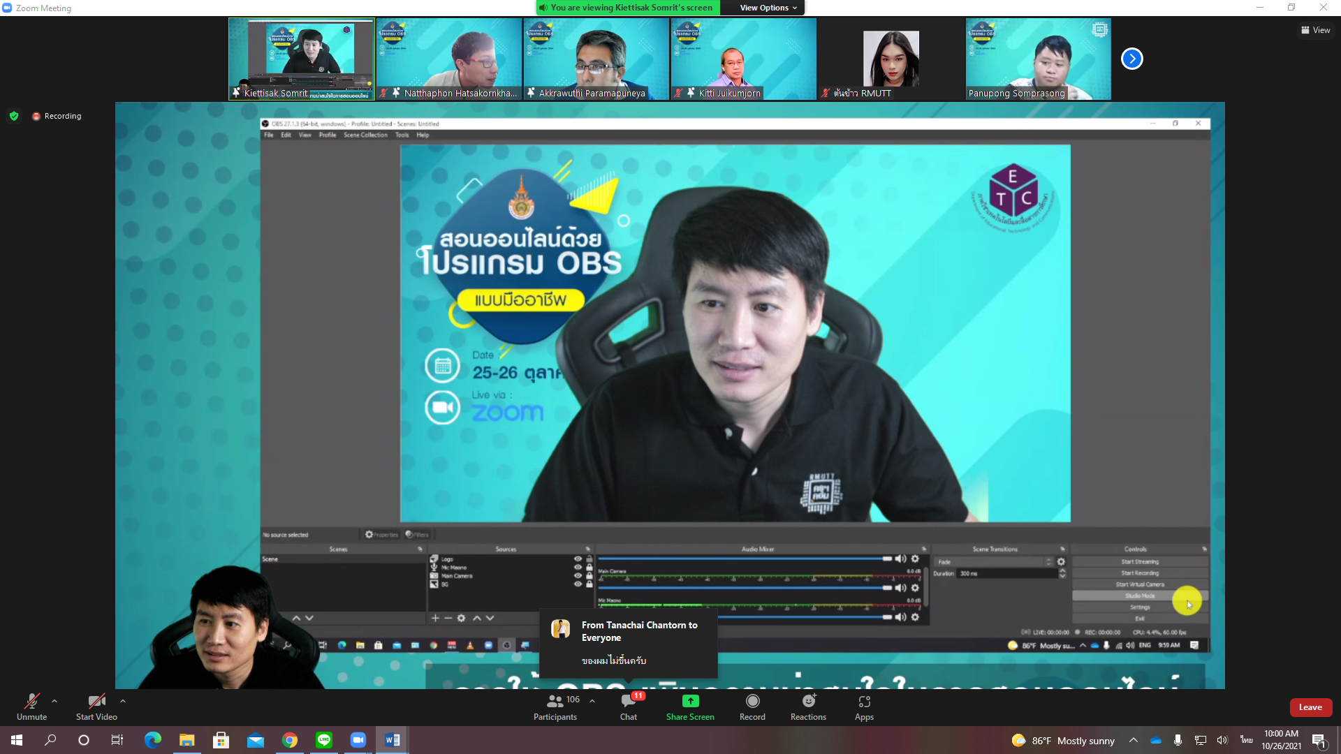Image resolution: width=1341 pixels, height=754 pixels.
Task: Move source down arrow in Sources panel
Action: pyautogui.click(x=490, y=618)
